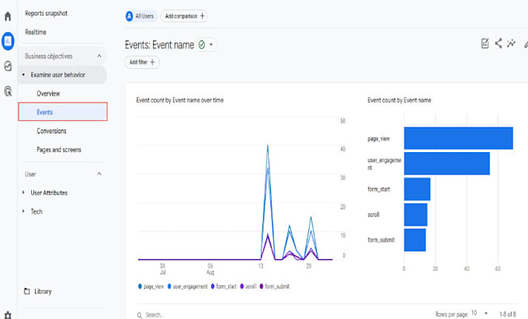Screen dimensions: 528x319
Task: Open Pages and screens report
Action: pyautogui.click(x=59, y=150)
